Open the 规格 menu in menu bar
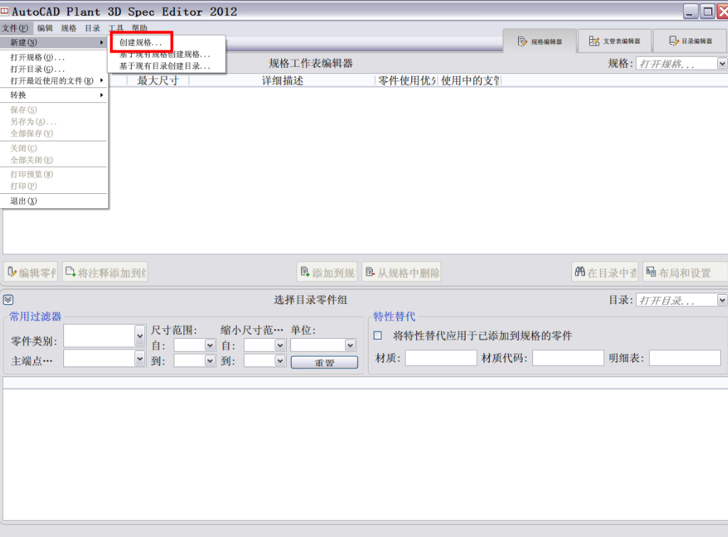The image size is (728, 537). tap(69, 28)
